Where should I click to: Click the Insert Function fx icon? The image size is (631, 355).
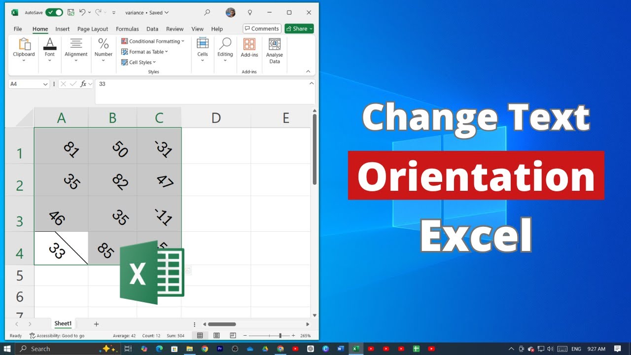click(84, 84)
